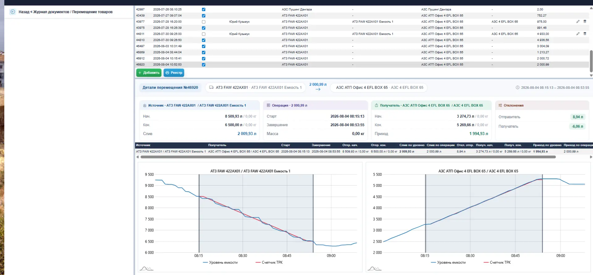Click the truck icon beside АТЗ FAW 422AX01 chip
593x275 pixels.
pos(212,88)
